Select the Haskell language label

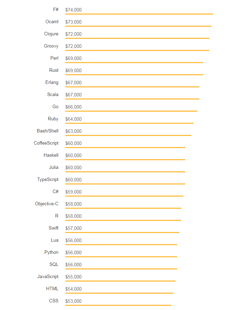[x=51, y=155]
